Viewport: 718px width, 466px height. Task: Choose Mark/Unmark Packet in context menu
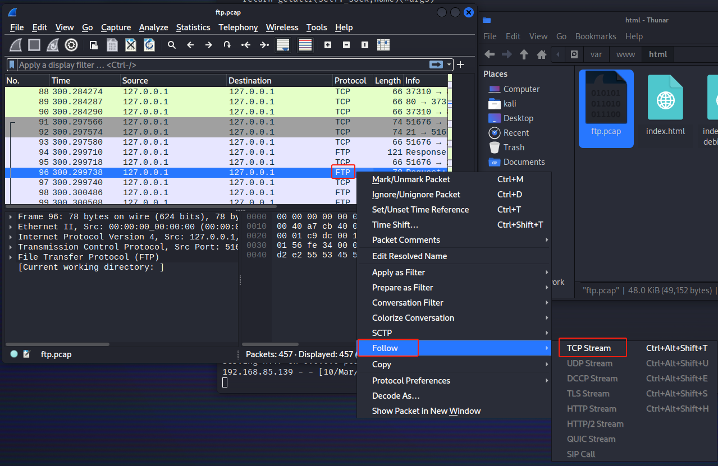tap(411, 179)
